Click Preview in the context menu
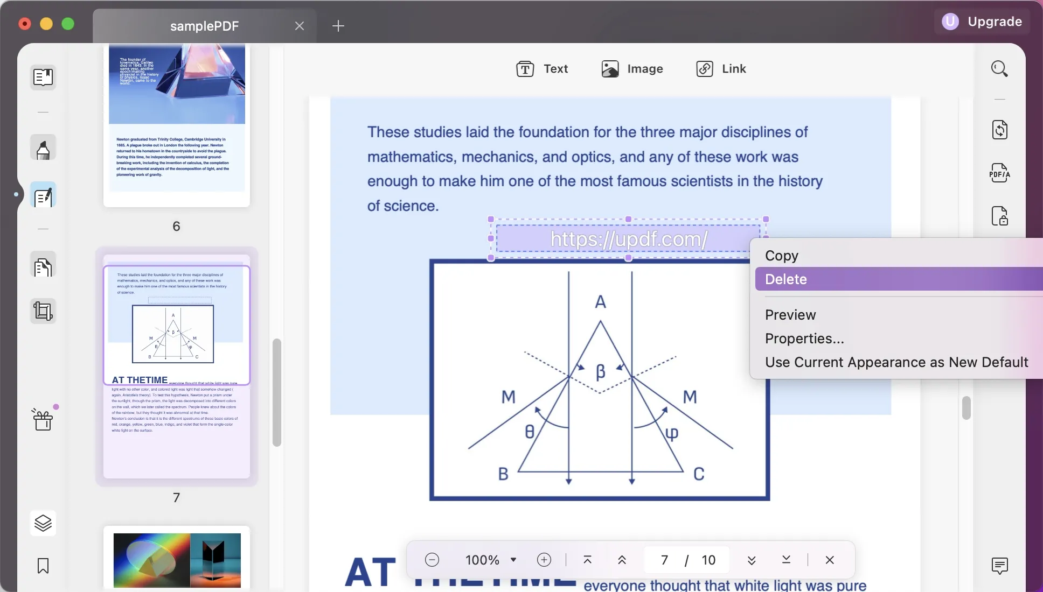 (789, 315)
